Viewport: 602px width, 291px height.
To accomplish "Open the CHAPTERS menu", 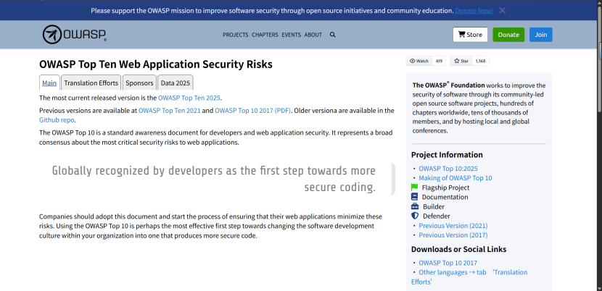I will [x=265, y=35].
